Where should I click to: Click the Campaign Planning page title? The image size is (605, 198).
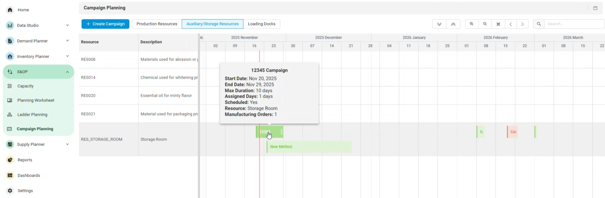pos(105,8)
